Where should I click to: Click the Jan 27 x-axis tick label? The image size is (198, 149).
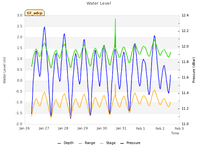tap(44, 128)
